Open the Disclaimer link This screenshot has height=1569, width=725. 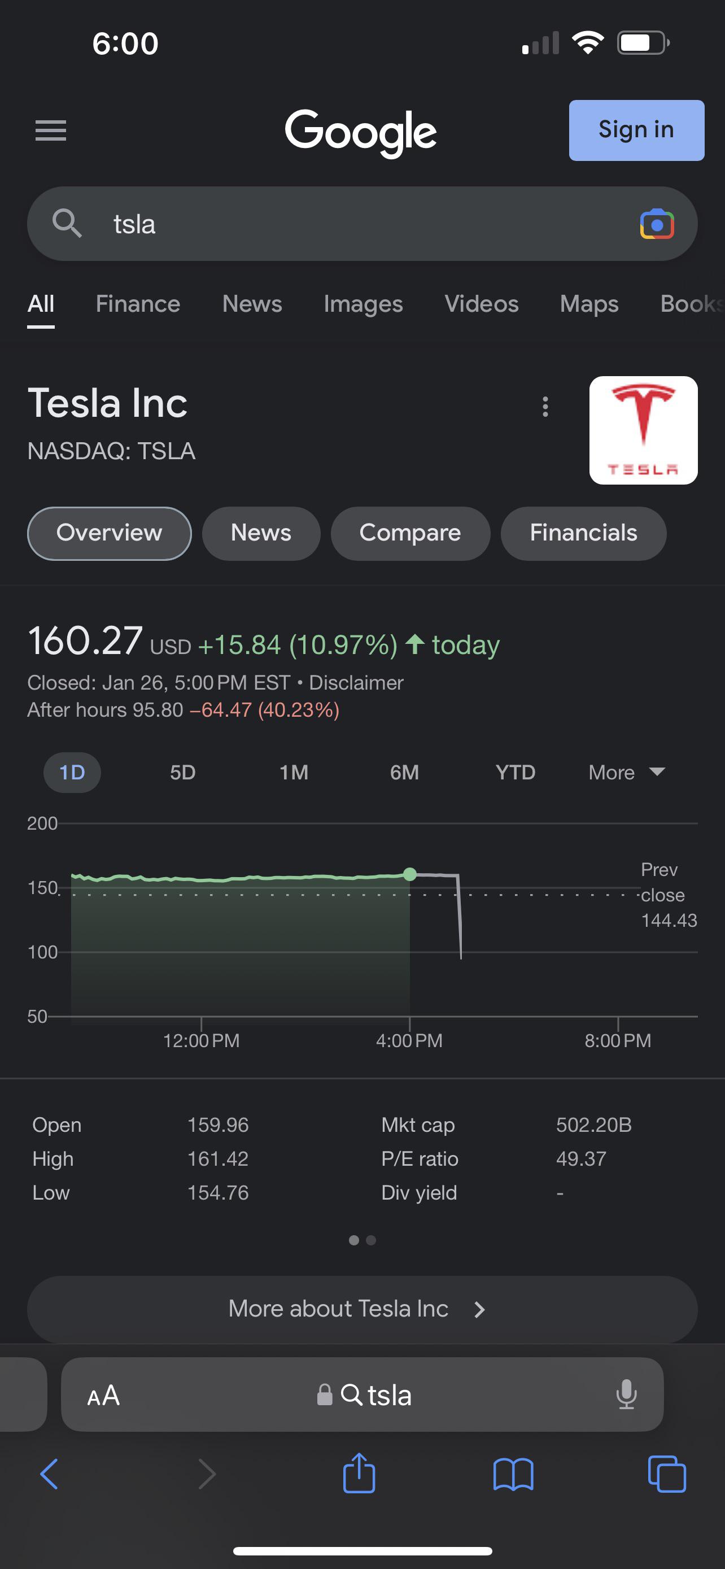click(356, 683)
